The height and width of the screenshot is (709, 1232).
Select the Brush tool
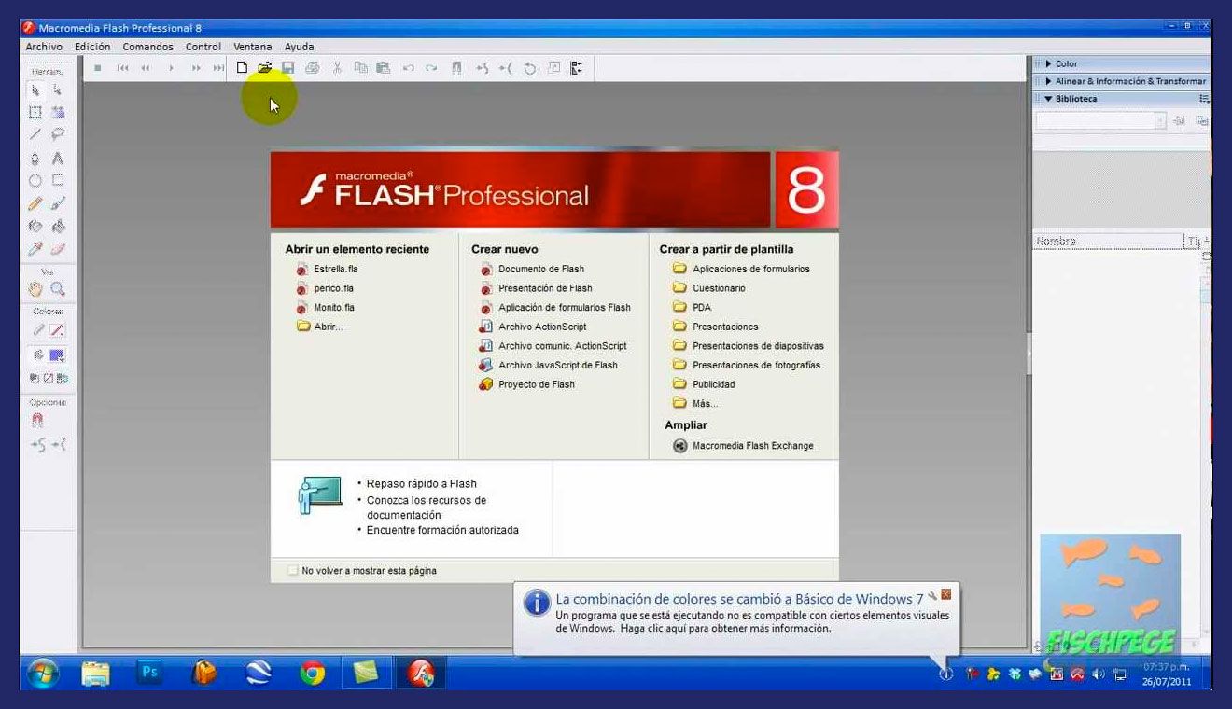coord(58,202)
